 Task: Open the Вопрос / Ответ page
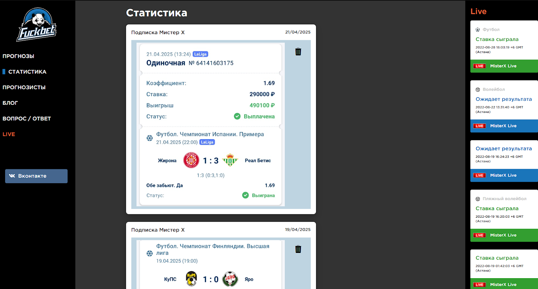27,119
